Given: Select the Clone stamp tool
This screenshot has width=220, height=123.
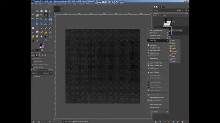Looking at the screenshot, I should pos(46,32).
